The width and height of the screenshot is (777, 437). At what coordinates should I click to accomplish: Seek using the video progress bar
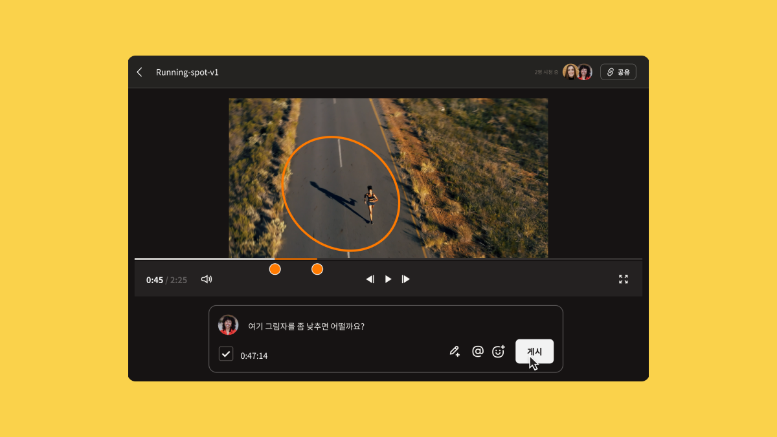(388, 258)
